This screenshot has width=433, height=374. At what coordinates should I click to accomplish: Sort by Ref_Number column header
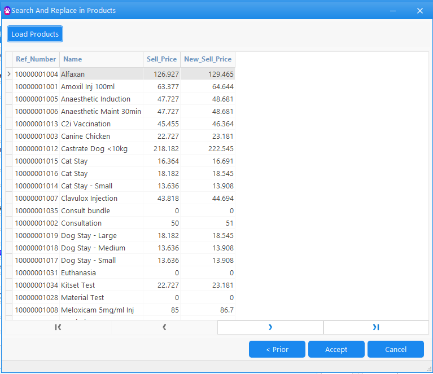pyautogui.click(x=36, y=59)
